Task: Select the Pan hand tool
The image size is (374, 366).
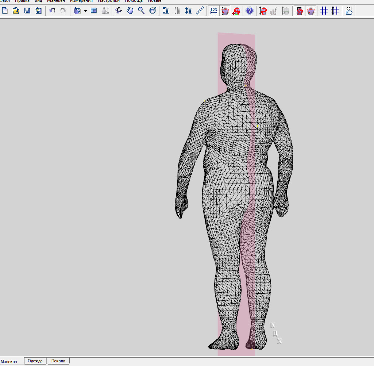Action: [x=130, y=11]
